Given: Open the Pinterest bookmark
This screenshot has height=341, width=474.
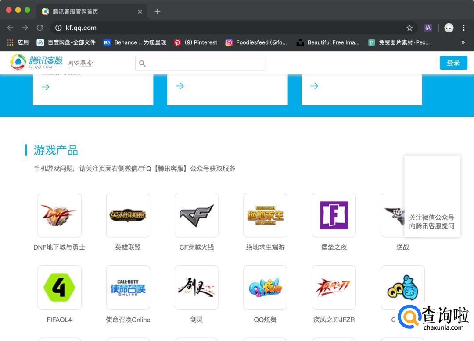Looking at the screenshot, I should [x=196, y=42].
